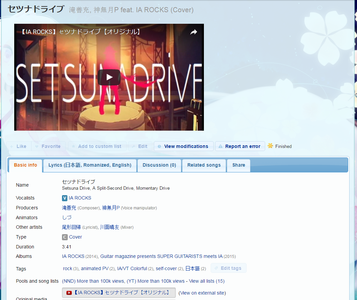Click the Edit button

point(140,146)
